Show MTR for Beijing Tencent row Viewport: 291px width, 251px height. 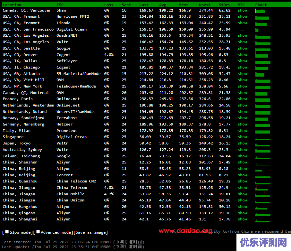[x=242, y=175]
